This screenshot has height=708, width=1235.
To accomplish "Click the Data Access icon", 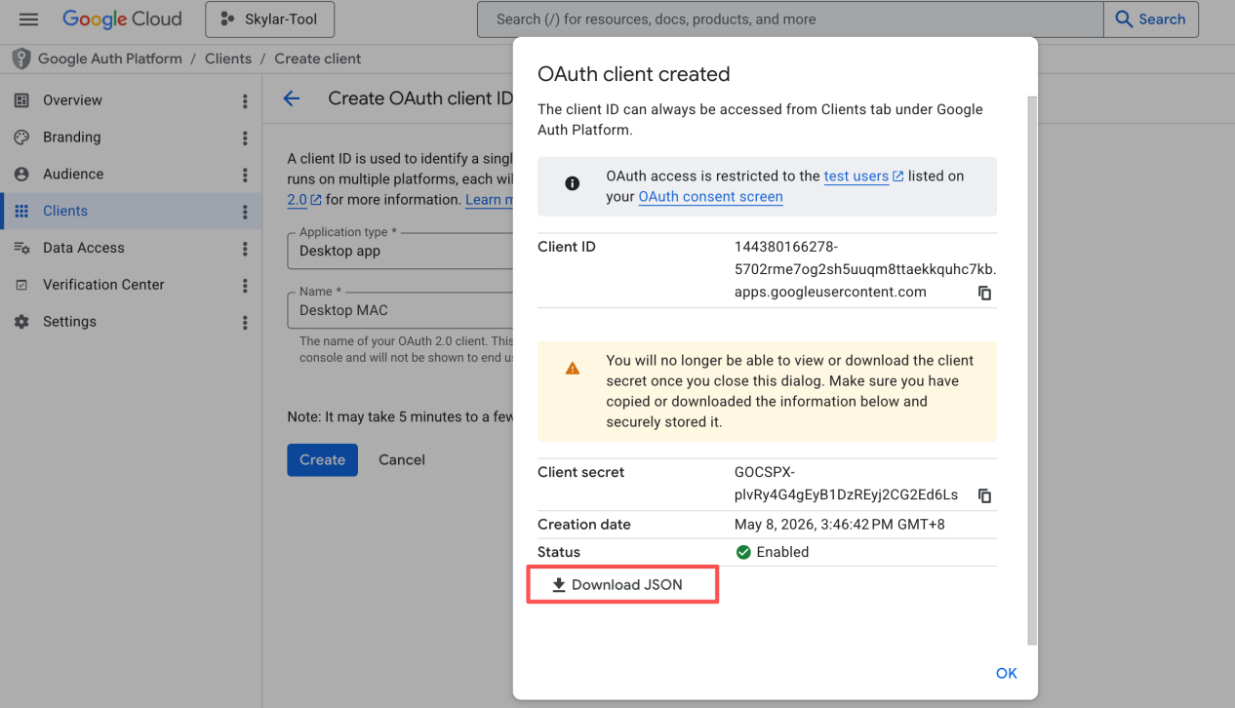I will [x=21, y=248].
